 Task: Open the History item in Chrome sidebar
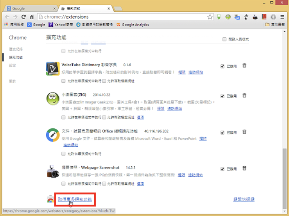(16, 49)
